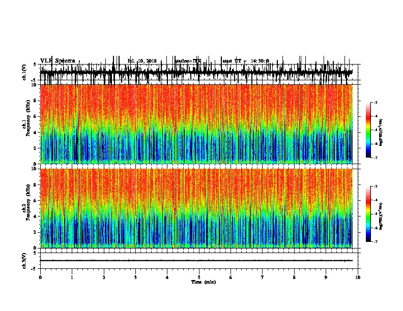Click the 'Time (min)' axis label
This screenshot has height=311, width=403.
(x=204, y=282)
